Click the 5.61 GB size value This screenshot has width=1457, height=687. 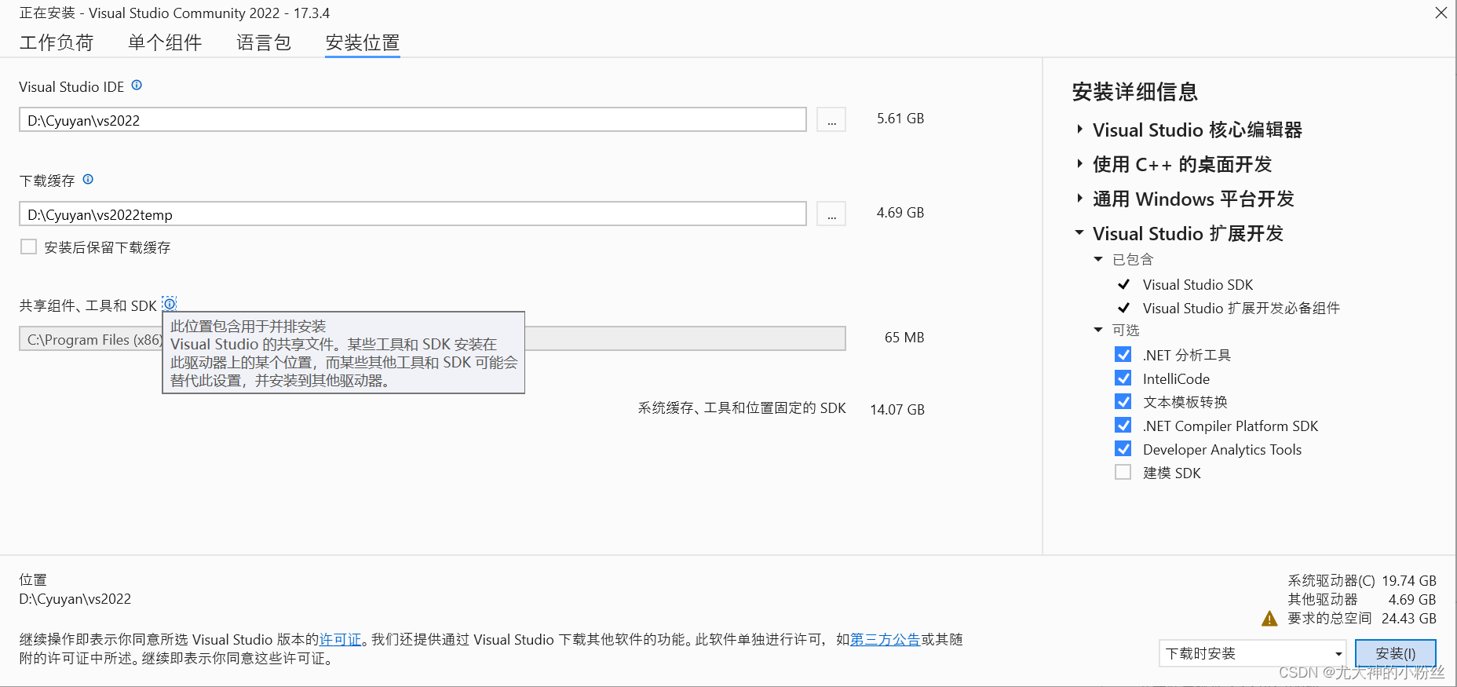coord(900,119)
